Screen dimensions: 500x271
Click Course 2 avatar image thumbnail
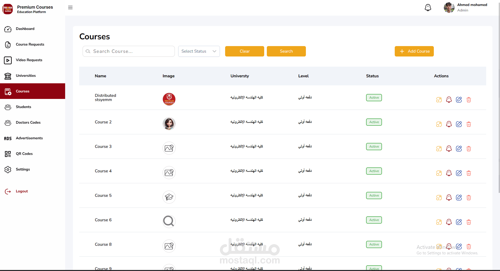coord(169,124)
